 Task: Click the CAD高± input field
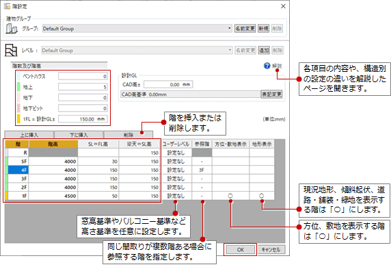(168, 84)
